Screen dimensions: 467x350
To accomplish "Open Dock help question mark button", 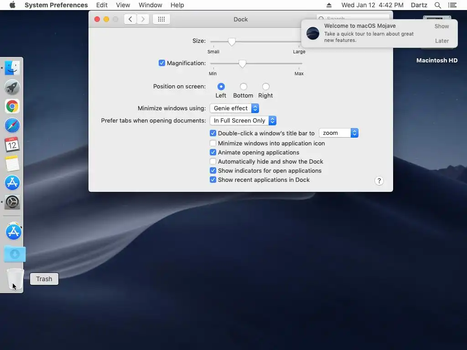I will [x=379, y=180].
